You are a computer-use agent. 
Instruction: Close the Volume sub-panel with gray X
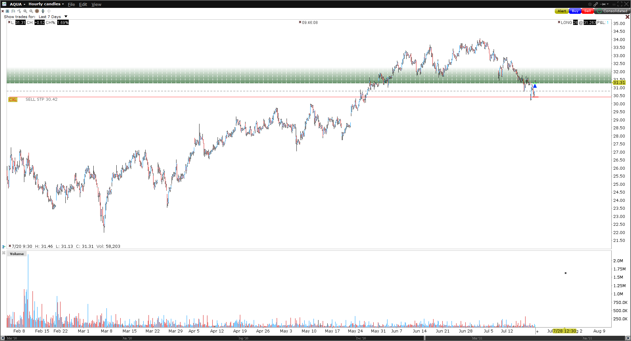4,253
